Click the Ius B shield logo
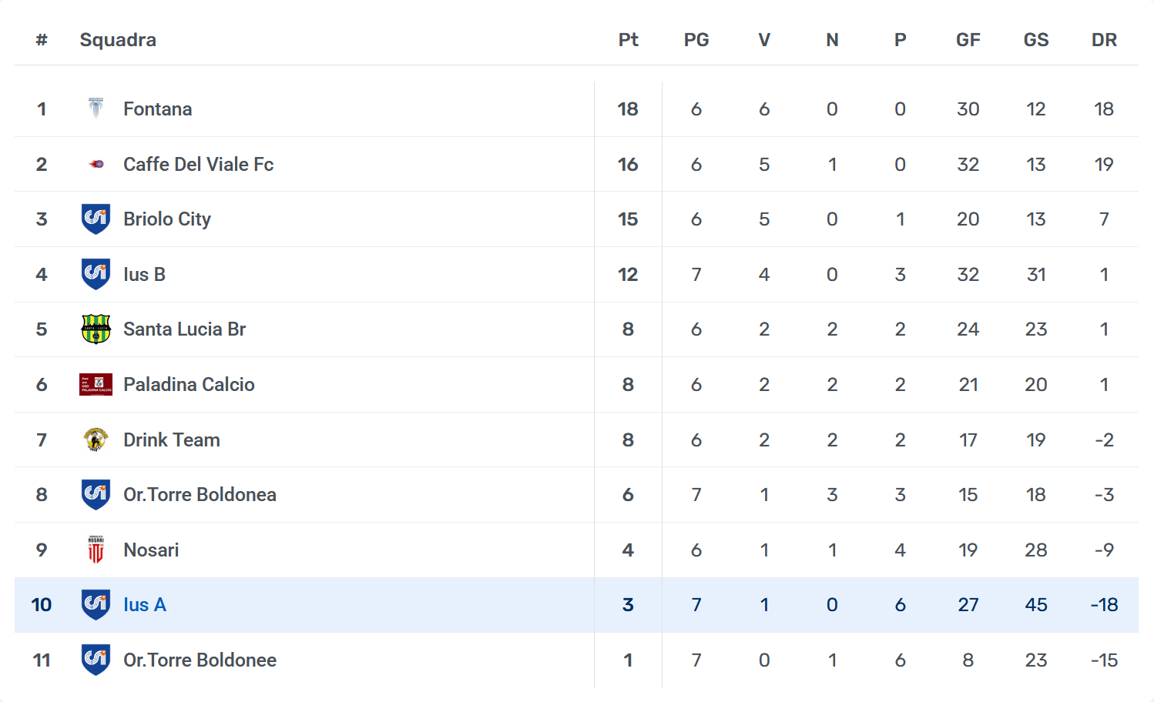The image size is (1154, 702). (96, 274)
